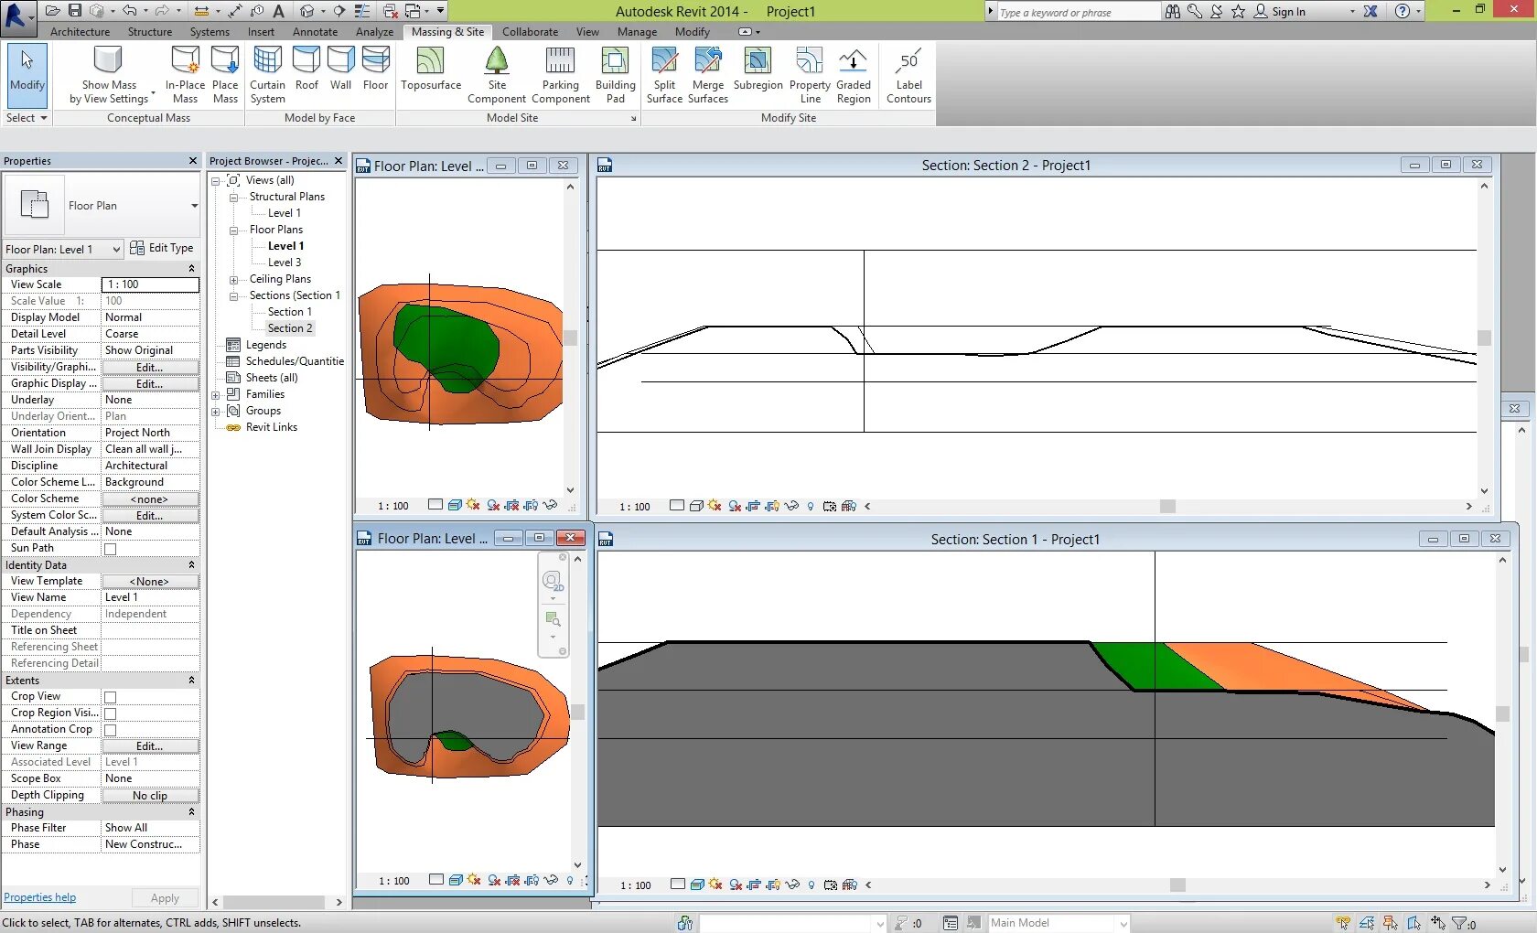
Task: Go to the Insert ribbon tab
Action: [x=261, y=32]
